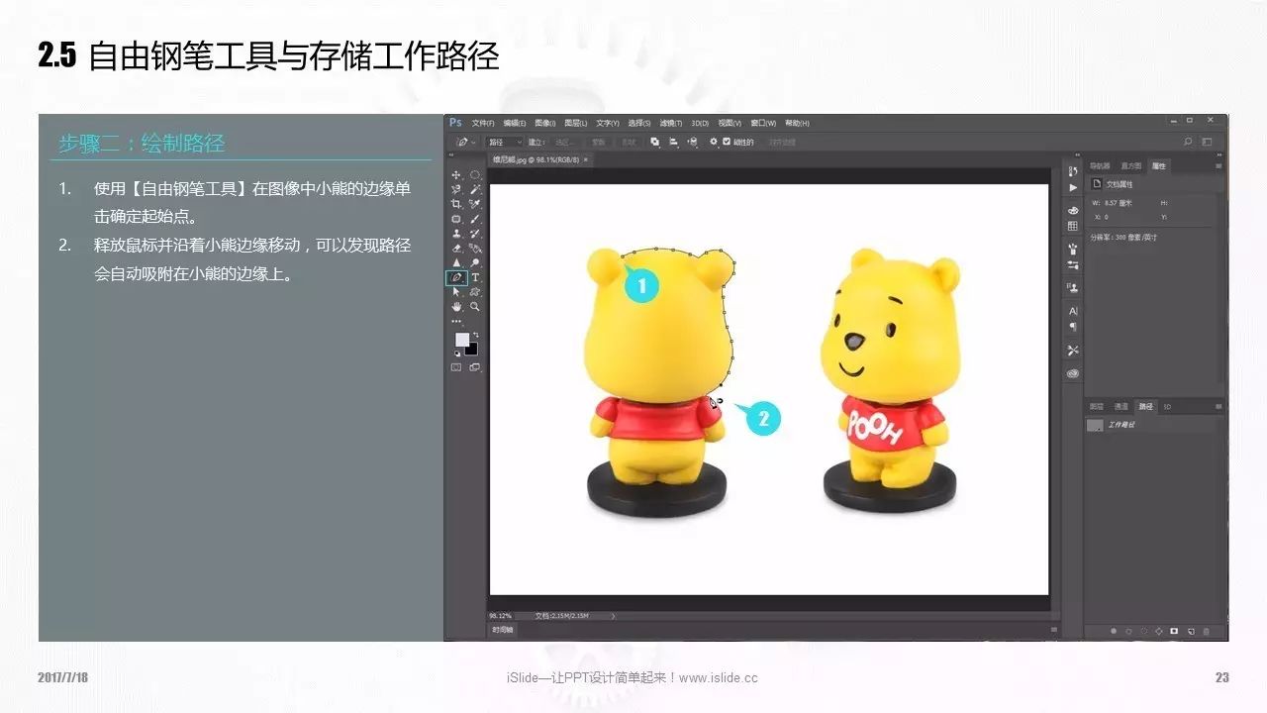Select the Lasso tool
This screenshot has width=1267, height=713.
(x=456, y=189)
